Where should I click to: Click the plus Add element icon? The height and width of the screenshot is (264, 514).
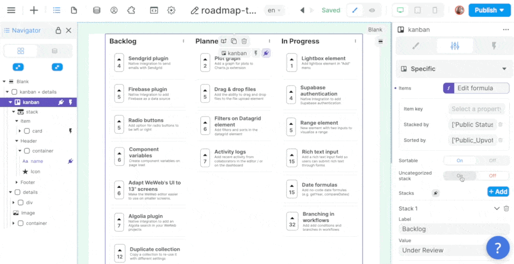[34, 10]
